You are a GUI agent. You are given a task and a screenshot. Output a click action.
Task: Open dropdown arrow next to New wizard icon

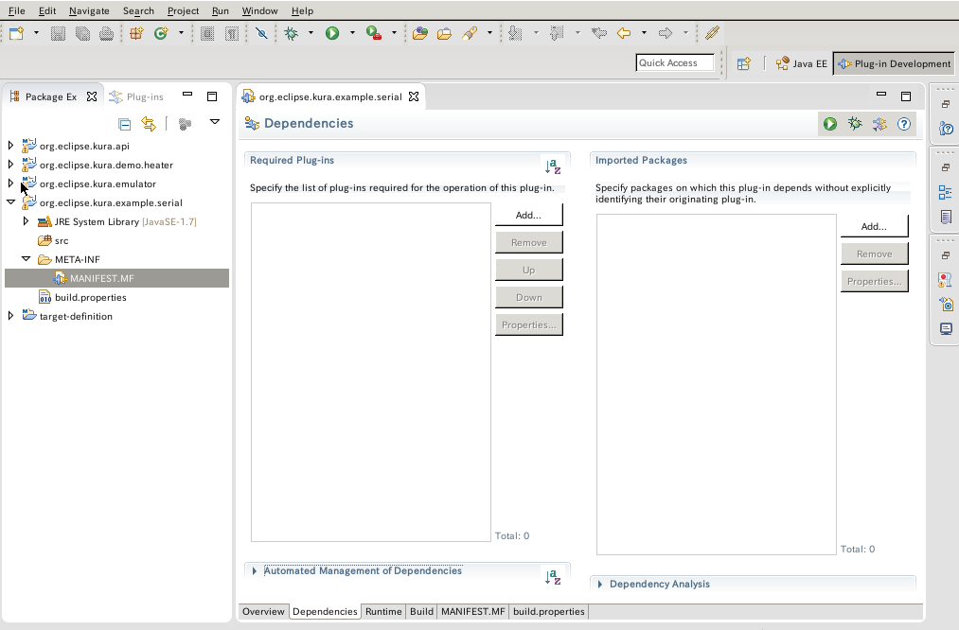(x=36, y=33)
